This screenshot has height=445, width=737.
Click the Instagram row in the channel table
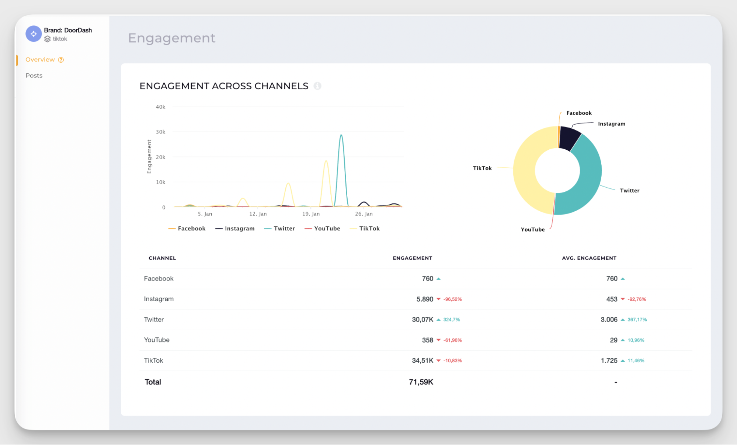coord(159,299)
